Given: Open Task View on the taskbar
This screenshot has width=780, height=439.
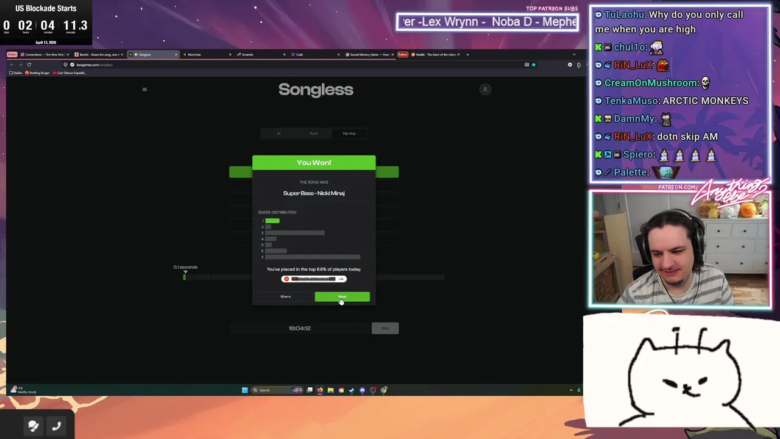Looking at the screenshot, I should click(x=310, y=390).
